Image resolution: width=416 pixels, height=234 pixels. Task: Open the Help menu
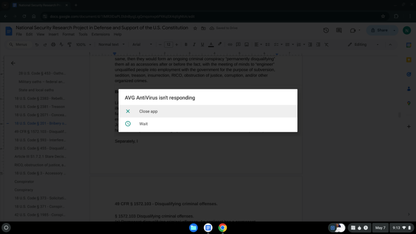[x=118, y=34]
